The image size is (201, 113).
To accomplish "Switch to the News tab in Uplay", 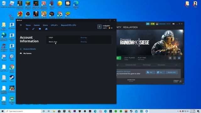I will point(28,25).
